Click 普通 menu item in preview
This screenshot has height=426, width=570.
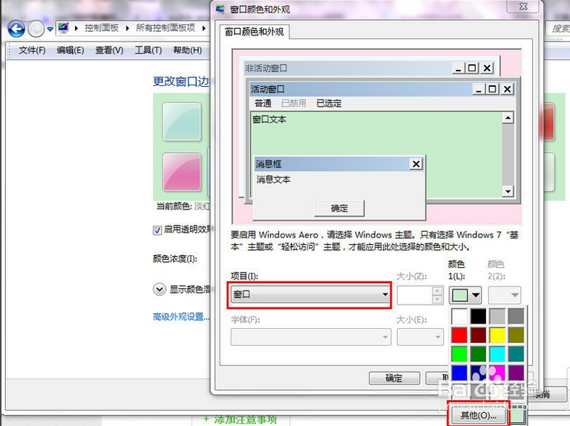click(263, 104)
